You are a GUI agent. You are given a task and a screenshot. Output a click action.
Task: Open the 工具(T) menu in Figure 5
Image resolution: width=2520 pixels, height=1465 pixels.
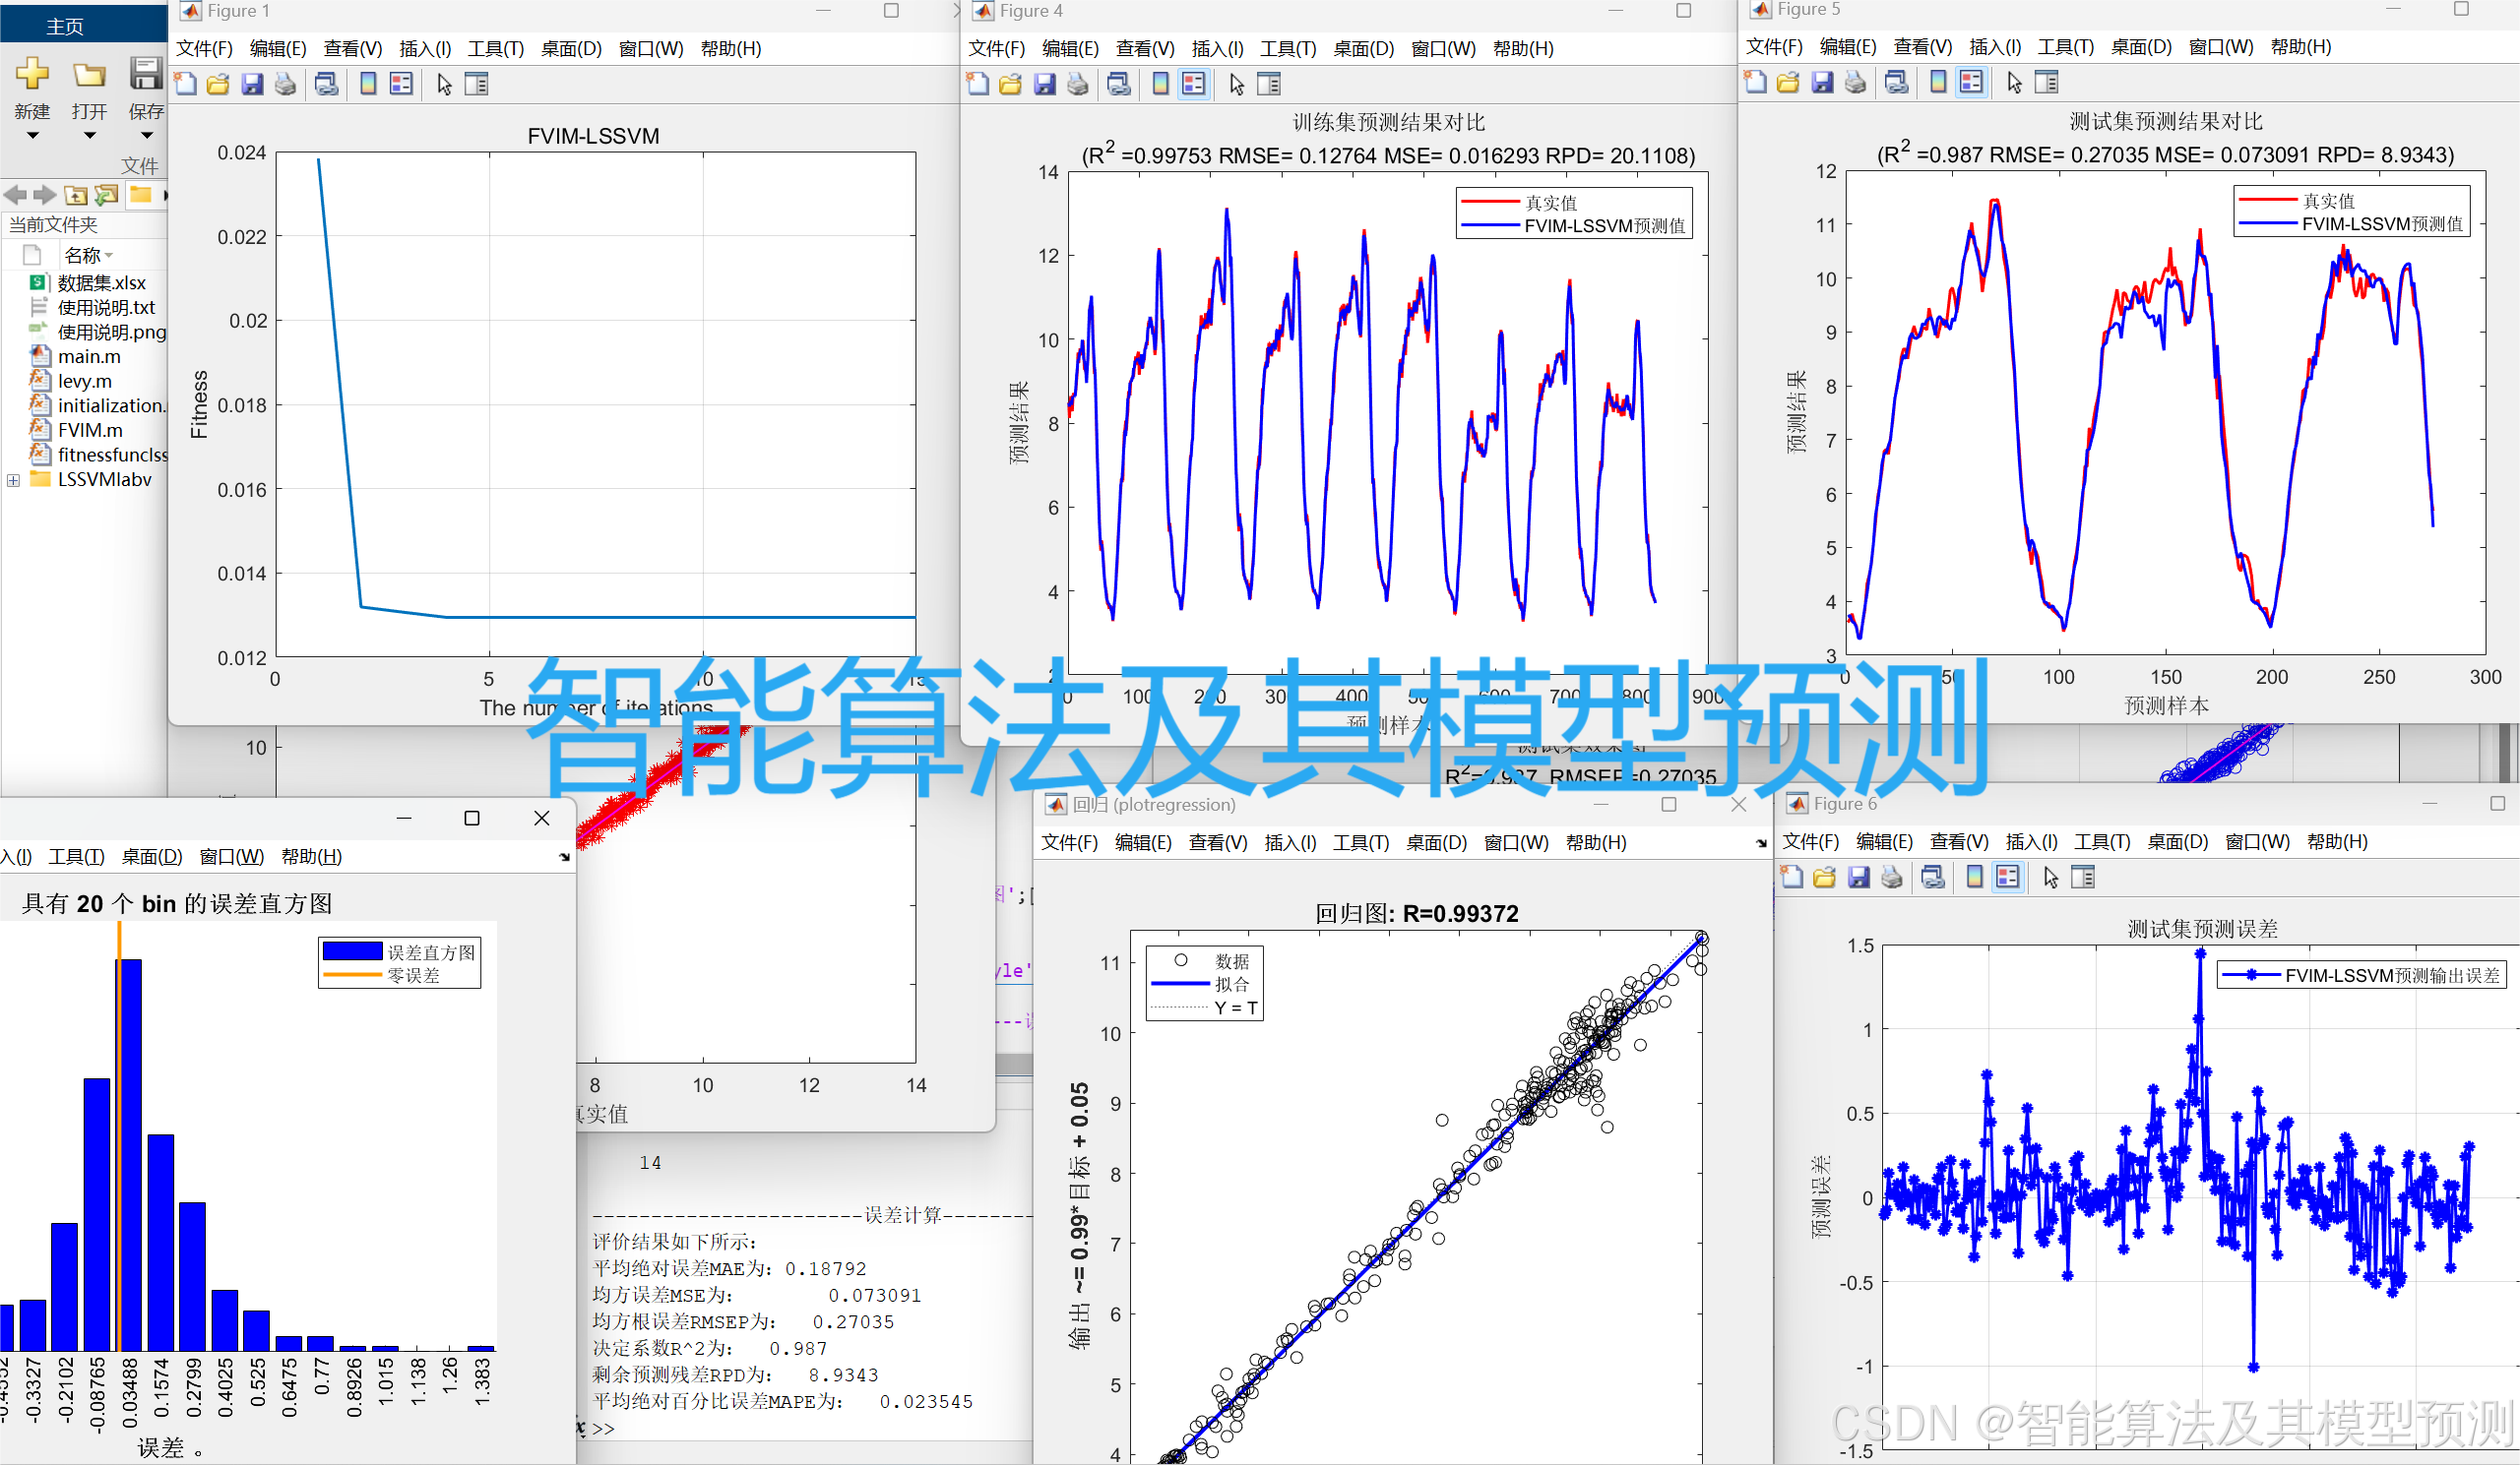pyautogui.click(x=2064, y=46)
